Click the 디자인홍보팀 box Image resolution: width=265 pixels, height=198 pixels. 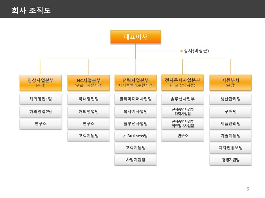pyautogui.click(x=231, y=148)
